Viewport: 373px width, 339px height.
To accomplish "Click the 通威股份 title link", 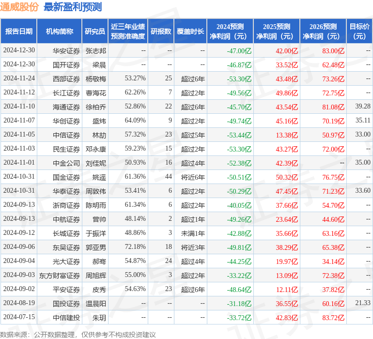I will pyautogui.click(x=19, y=7).
